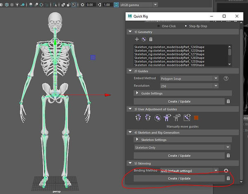Click the exposure aperture icon before 0.00

click(x=82, y=5)
